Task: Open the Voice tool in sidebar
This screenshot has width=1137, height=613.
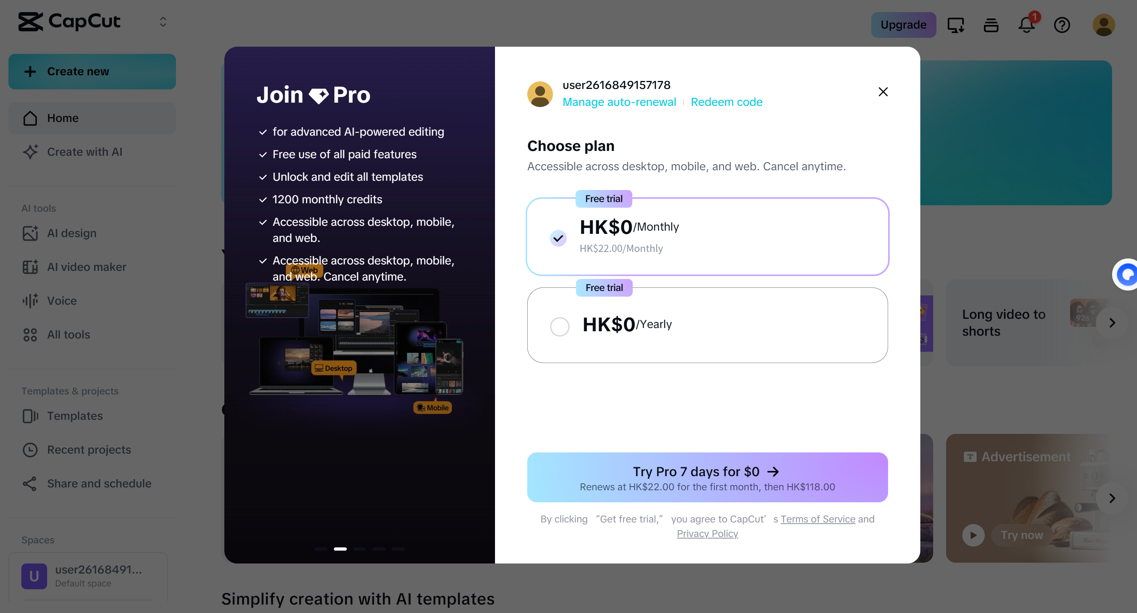Action: pos(62,301)
